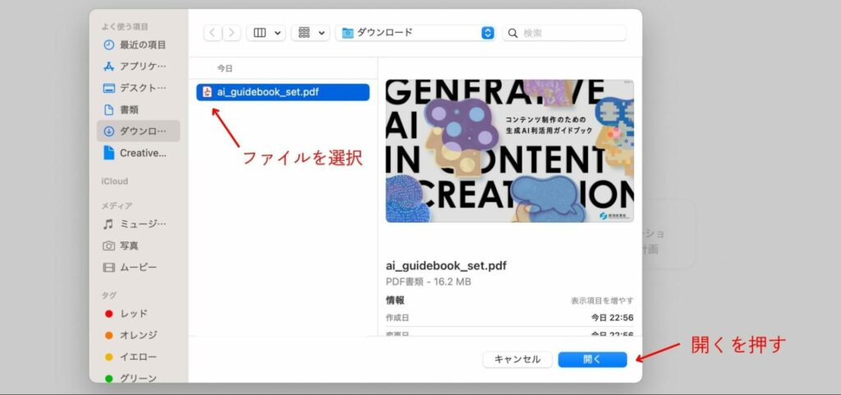Viewport: 841px width, 395px height.
Task: Click 表示項目を増やす link
Action: (x=602, y=301)
